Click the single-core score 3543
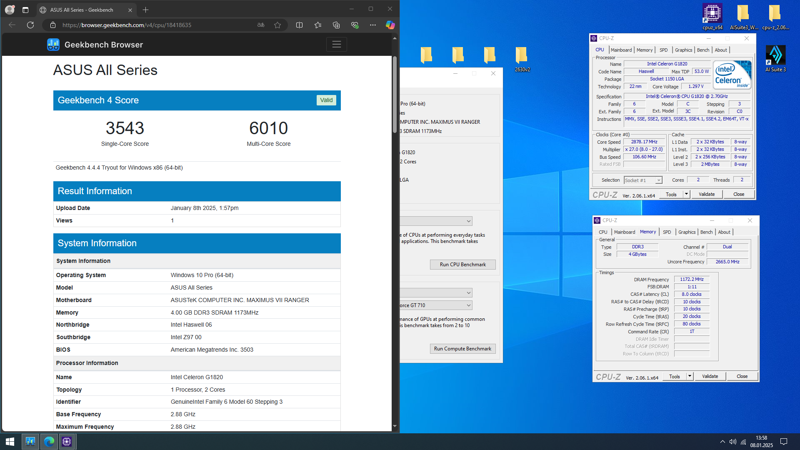The height and width of the screenshot is (450, 800). click(x=125, y=128)
